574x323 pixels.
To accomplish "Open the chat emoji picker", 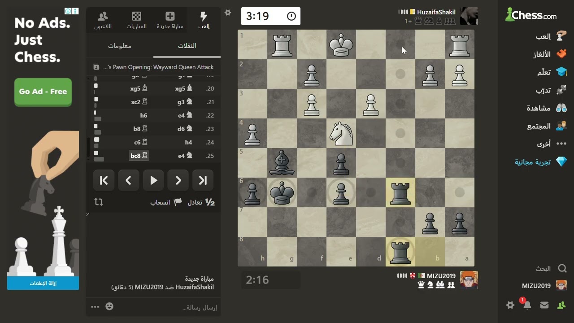I will 109,306.
